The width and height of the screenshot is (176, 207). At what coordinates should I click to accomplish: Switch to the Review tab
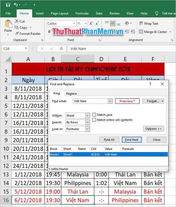click(x=115, y=13)
